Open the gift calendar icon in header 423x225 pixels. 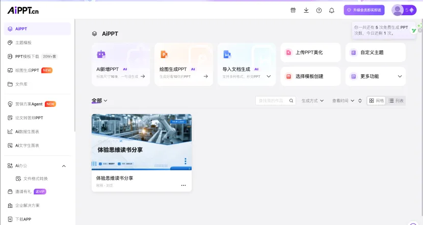click(293, 10)
